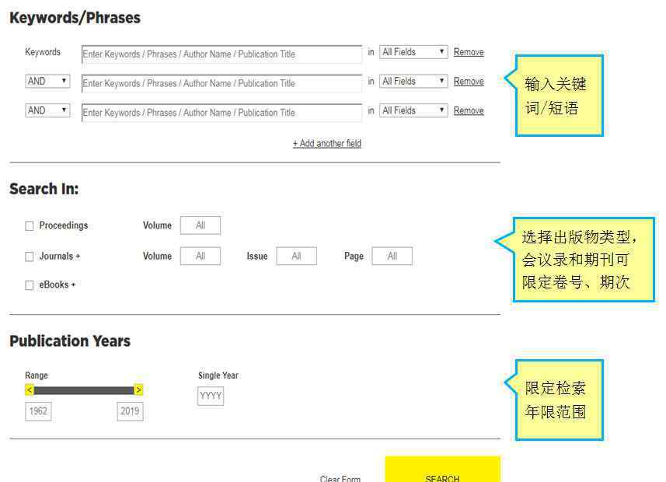The image size is (666, 482).
Task: Open the second AND operator dropdown
Action: coord(47,110)
